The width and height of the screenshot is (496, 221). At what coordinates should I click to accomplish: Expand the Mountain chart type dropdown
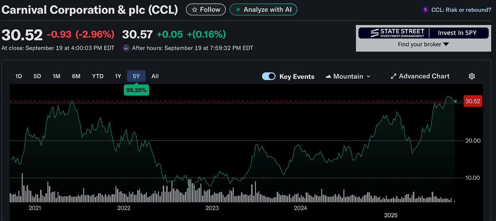tap(348, 76)
